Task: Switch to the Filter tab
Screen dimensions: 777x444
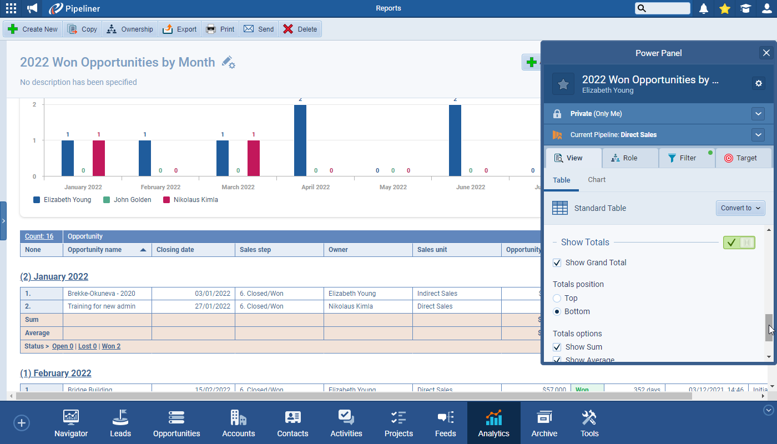Action: (687, 158)
